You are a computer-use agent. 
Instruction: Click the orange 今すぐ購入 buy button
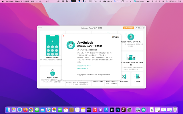(x=129, y=28)
